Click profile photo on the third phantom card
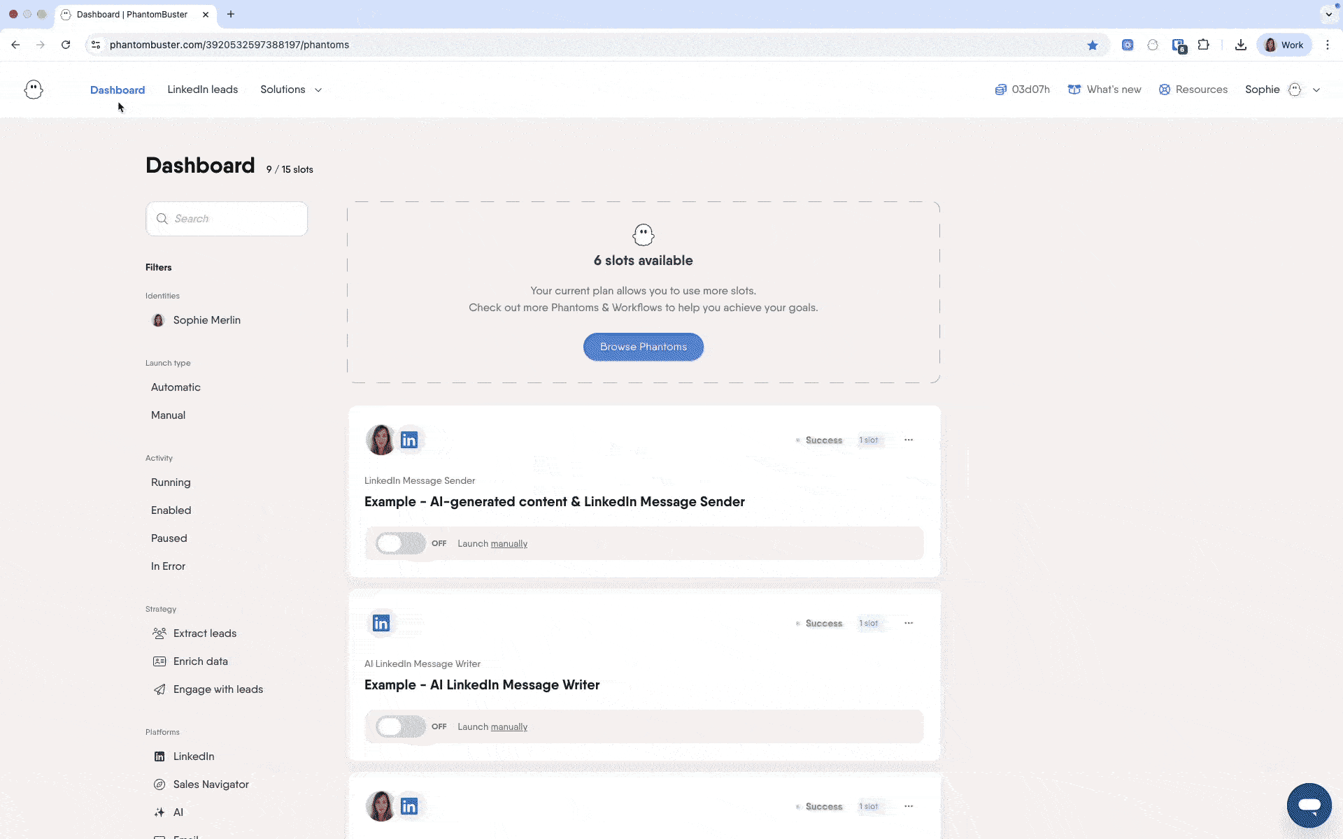 click(381, 806)
